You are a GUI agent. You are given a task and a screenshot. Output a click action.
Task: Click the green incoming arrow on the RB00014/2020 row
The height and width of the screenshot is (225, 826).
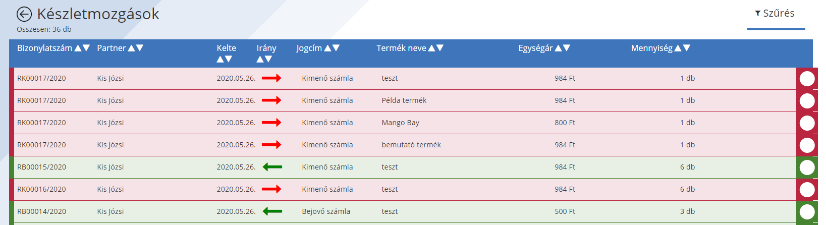272,211
